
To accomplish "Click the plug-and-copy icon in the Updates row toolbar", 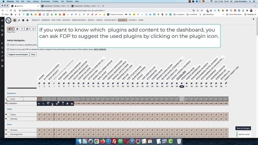I will (57, 103).
